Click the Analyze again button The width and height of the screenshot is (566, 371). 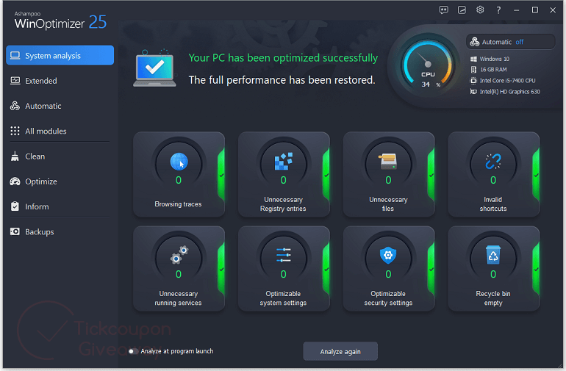pyautogui.click(x=340, y=351)
